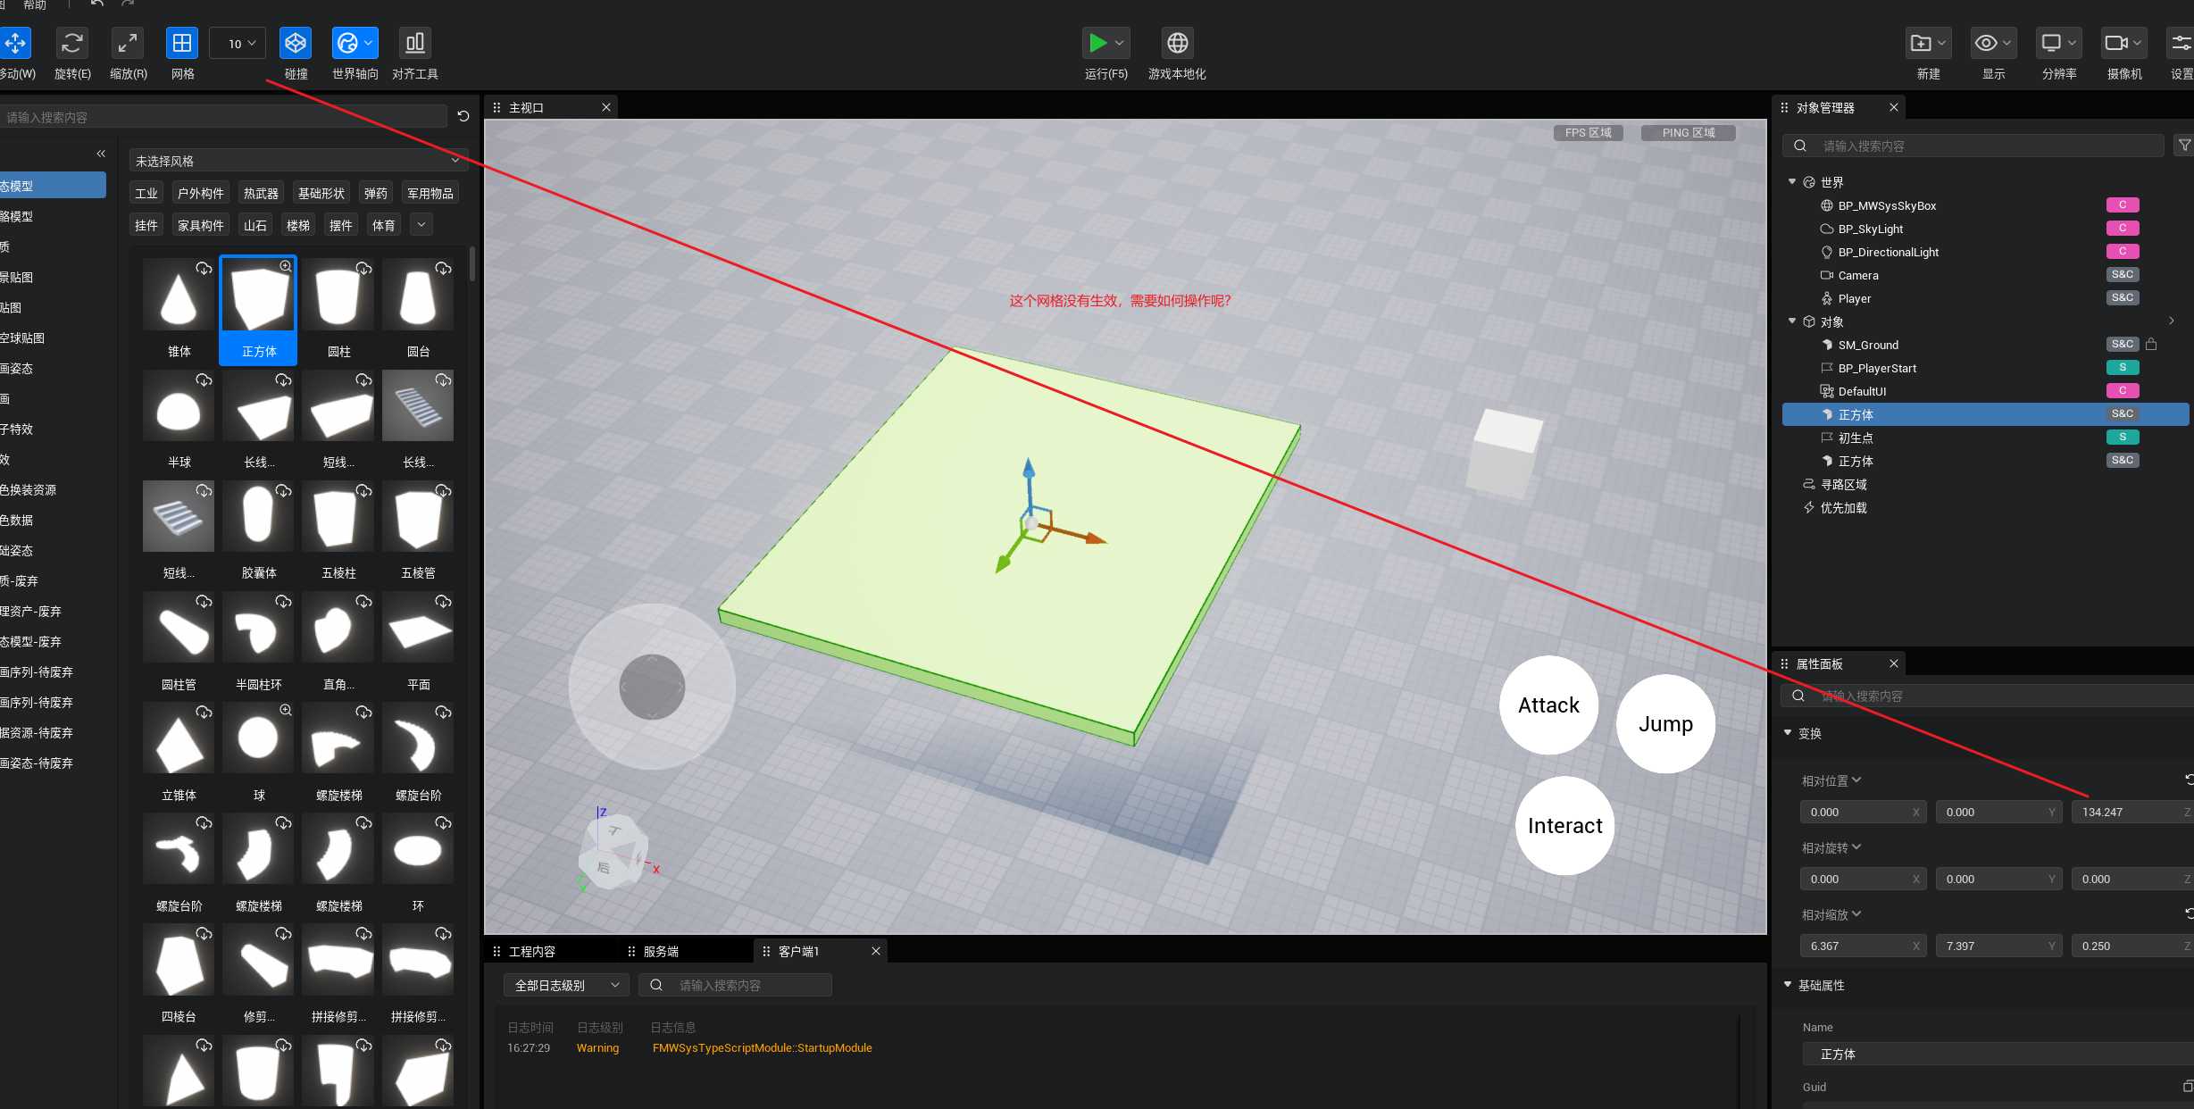Viewport: 2194px width, 1109px height.
Task: Open the New (新建) folder menu
Action: tap(1928, 43)
